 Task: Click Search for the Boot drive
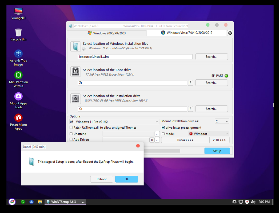click(x=212, y=83)
